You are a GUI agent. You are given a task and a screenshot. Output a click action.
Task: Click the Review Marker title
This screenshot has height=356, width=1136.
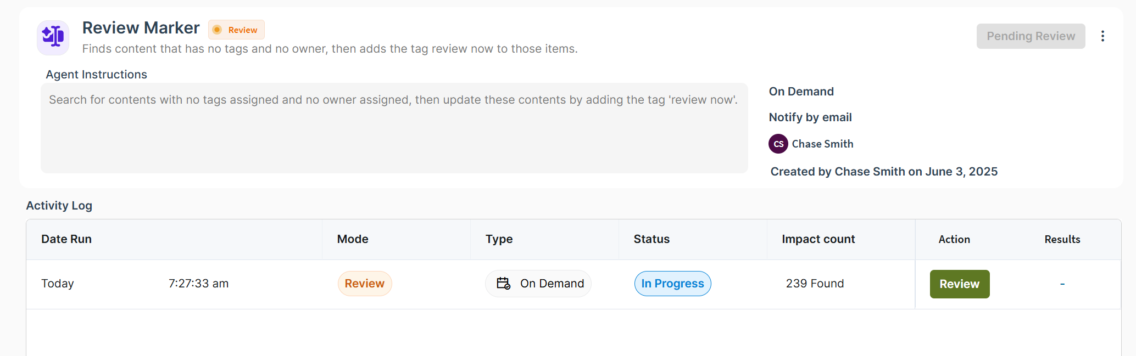(x=141, y=28)
